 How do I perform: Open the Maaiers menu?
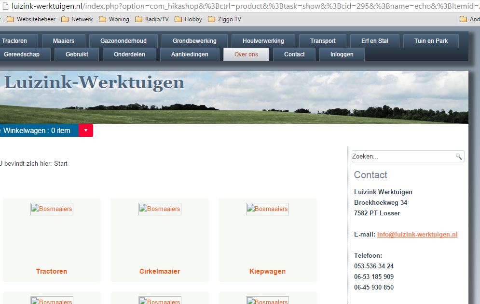click(64, 41)
